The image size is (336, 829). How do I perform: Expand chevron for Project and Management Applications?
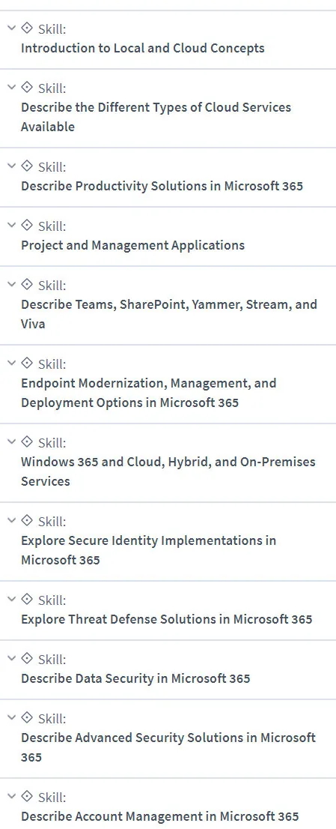[11, 225]
